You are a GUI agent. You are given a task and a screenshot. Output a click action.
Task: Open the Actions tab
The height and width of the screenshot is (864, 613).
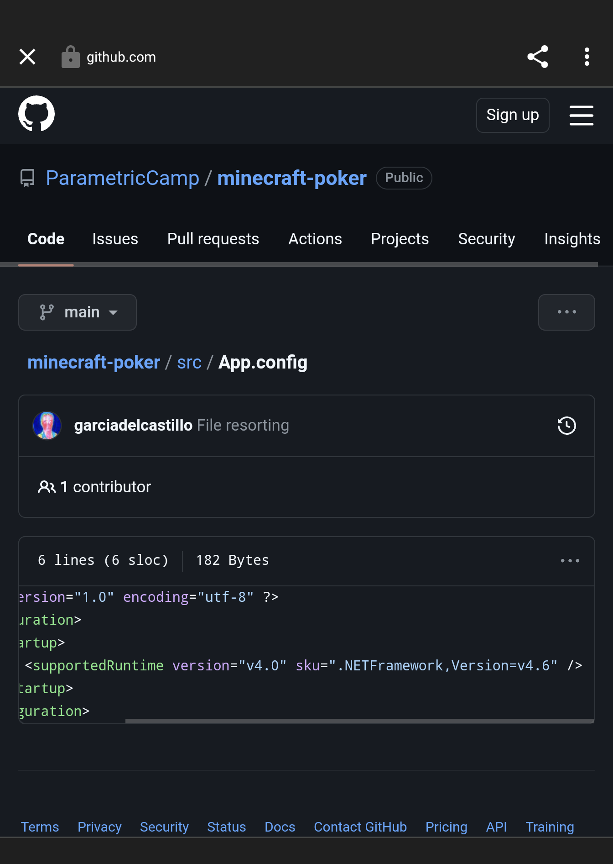click(x=315, y=239)
